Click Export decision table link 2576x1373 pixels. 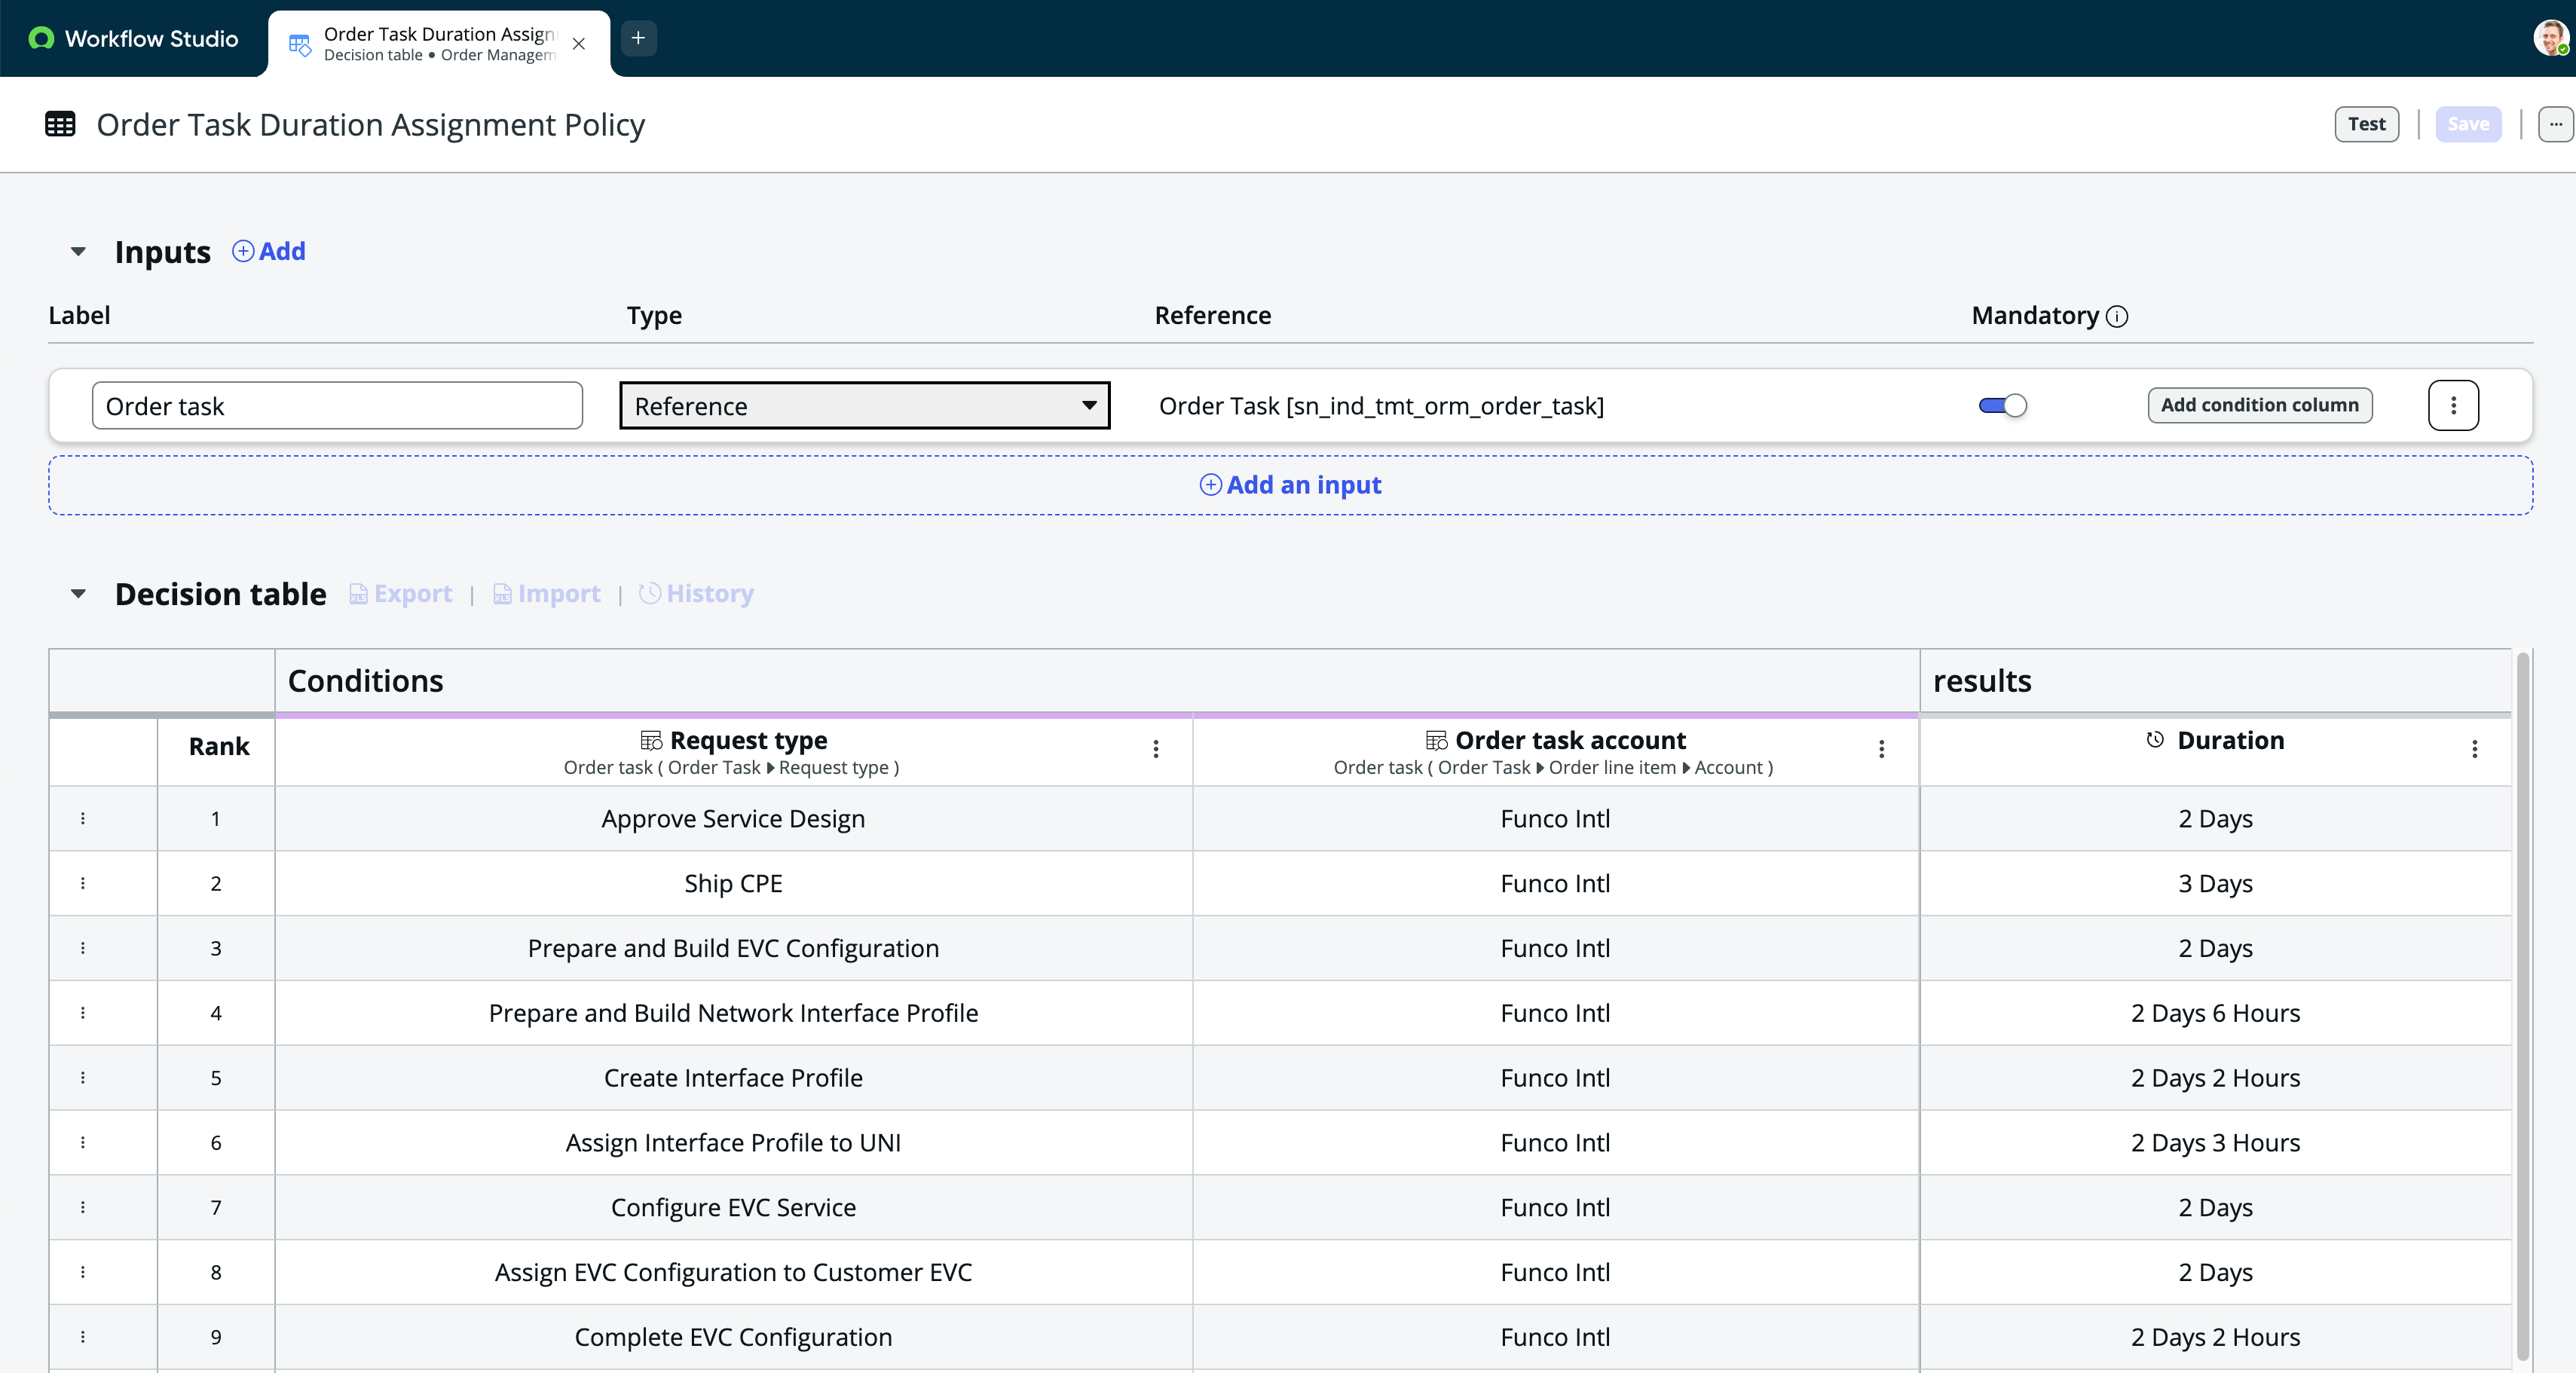point(400,594)
